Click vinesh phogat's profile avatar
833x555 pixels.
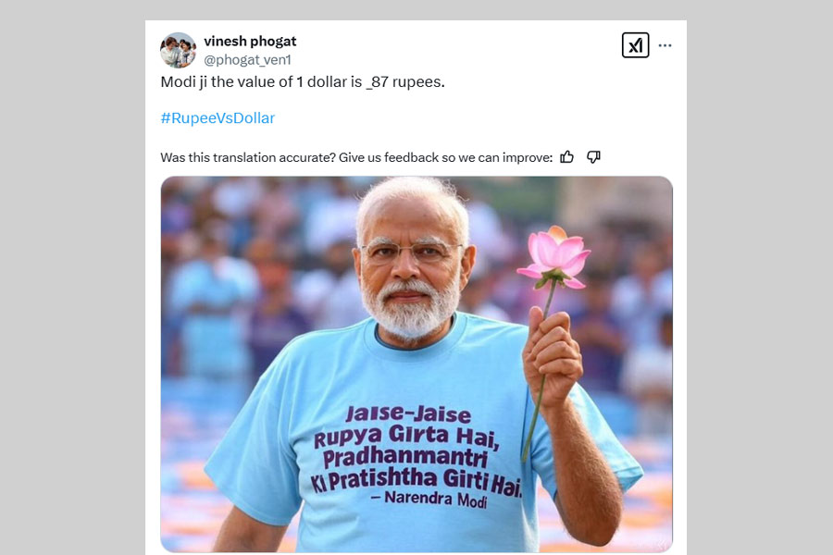(x=178, y=50)
